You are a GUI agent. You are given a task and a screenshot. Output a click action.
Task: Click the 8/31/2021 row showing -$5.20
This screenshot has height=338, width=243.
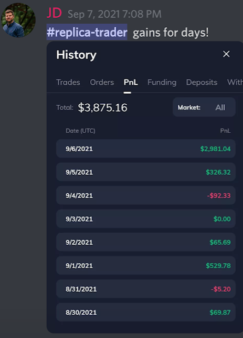(146, 289)
